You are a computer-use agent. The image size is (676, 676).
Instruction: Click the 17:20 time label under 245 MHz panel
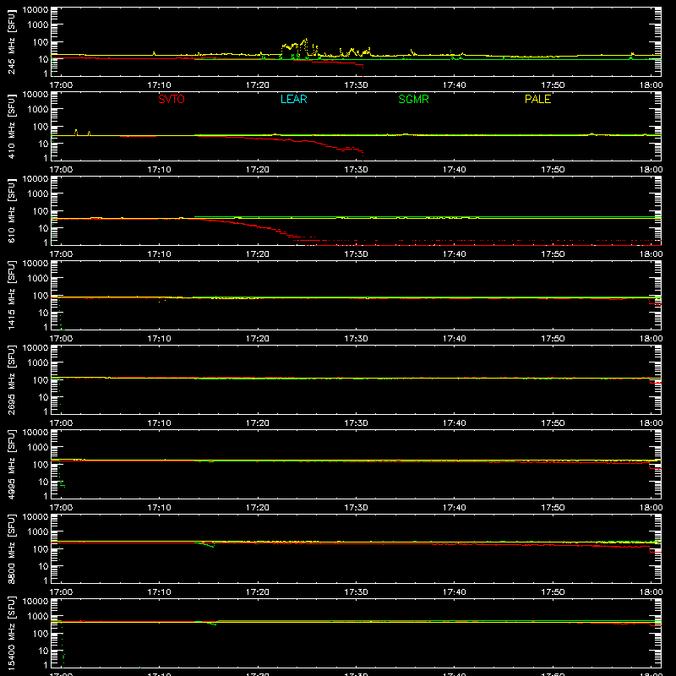click(x=258, y=85)
